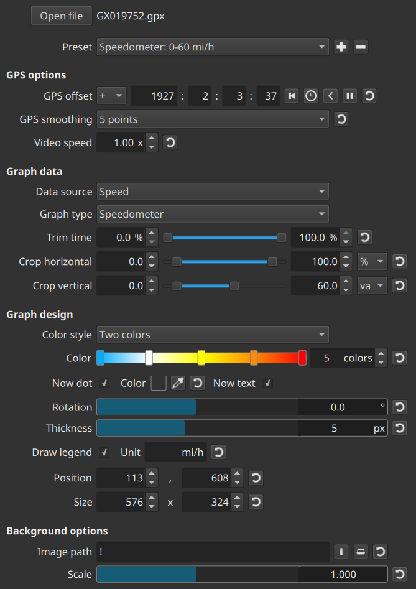Click the GPS offset skip-to-start icon

click(x=291, y=96)
